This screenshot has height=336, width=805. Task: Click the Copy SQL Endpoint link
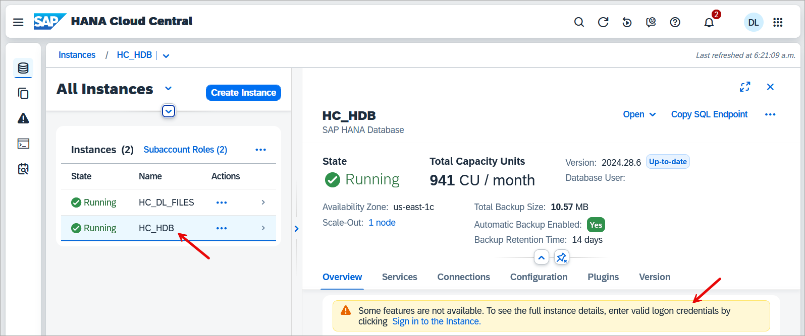(x=709, y=114)
